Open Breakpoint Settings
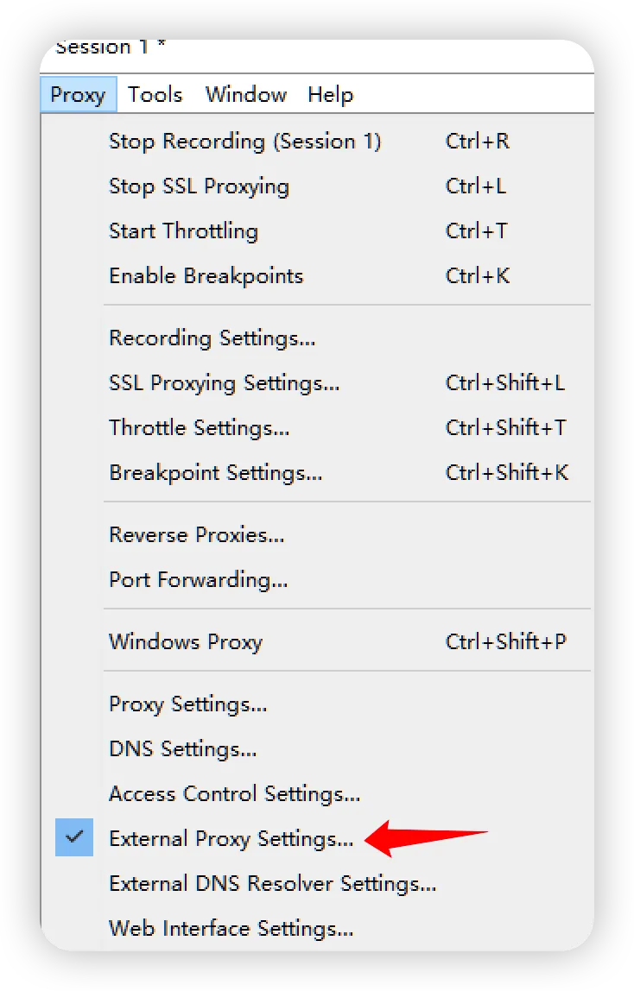Screen dimensions: 634x991 click(x=215, y=472)
